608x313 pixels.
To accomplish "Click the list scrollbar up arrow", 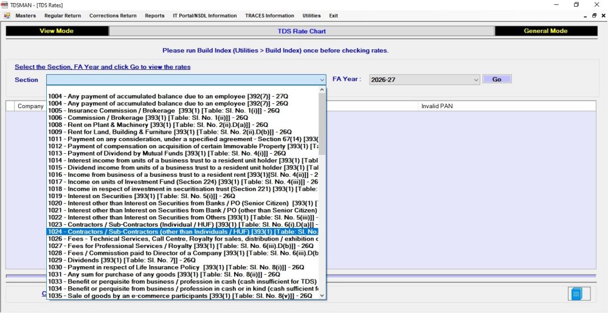I will [322, 90].
